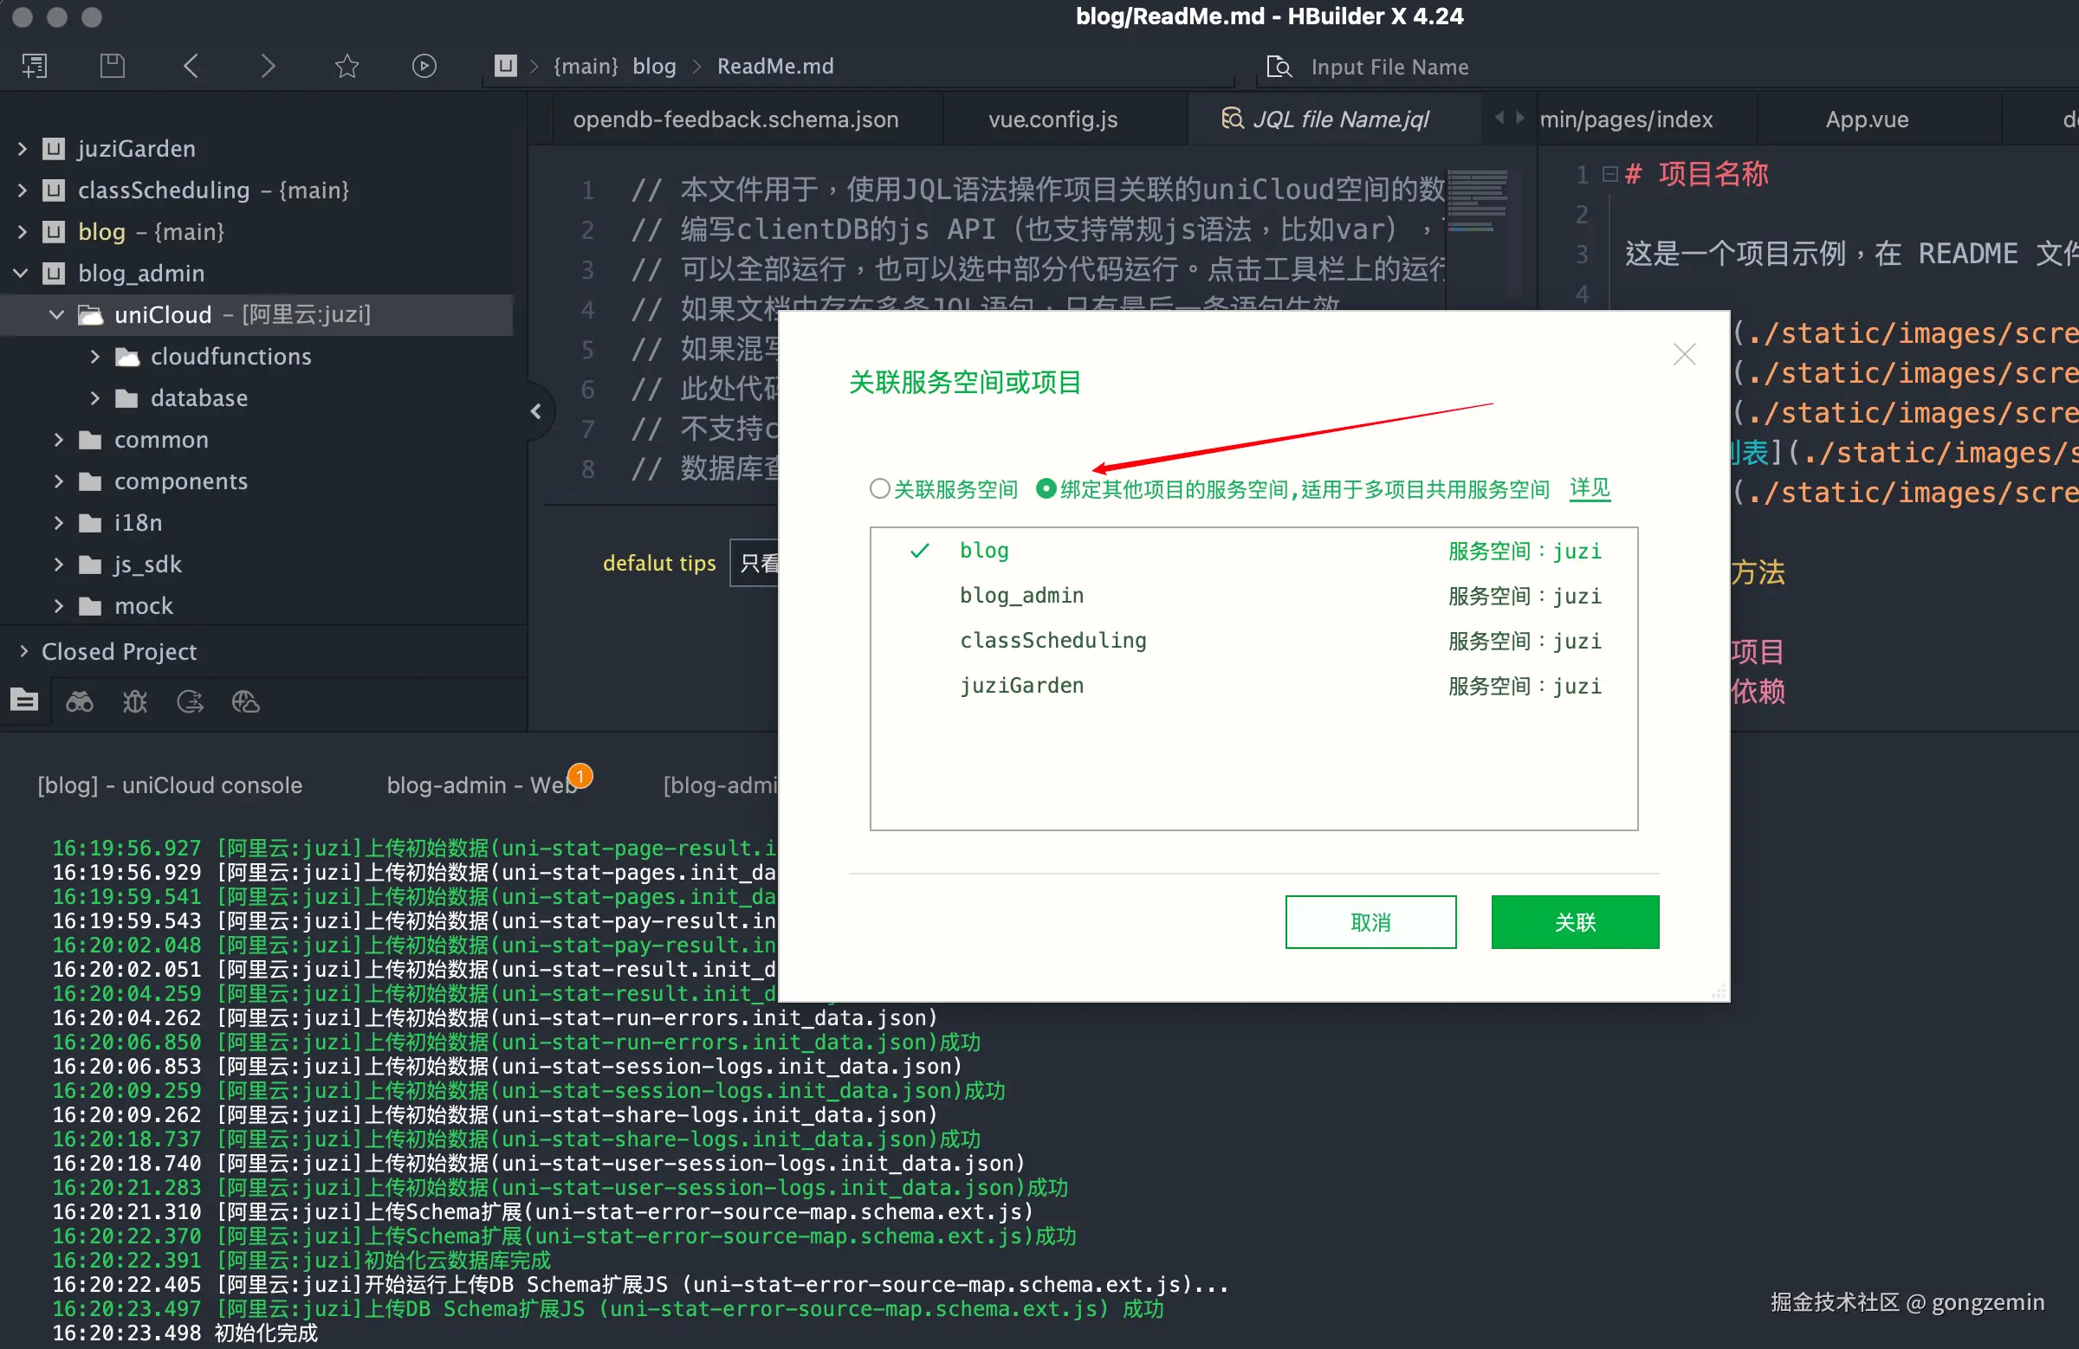This screenshot has width=2079, height=1349.
Task: Switch to the vue.config.js tab
Action: (1052, 119)
